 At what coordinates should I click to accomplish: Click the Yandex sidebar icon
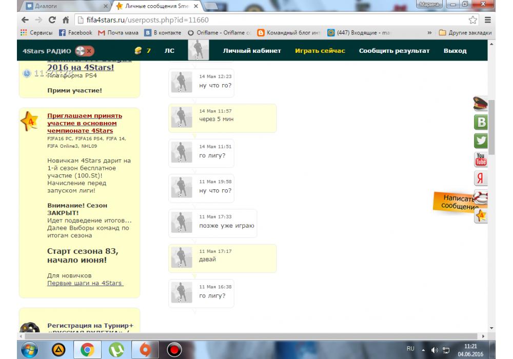(481, 178)
